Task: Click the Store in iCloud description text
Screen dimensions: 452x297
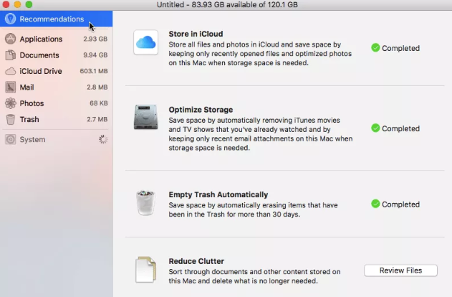Action: (260, 54)
